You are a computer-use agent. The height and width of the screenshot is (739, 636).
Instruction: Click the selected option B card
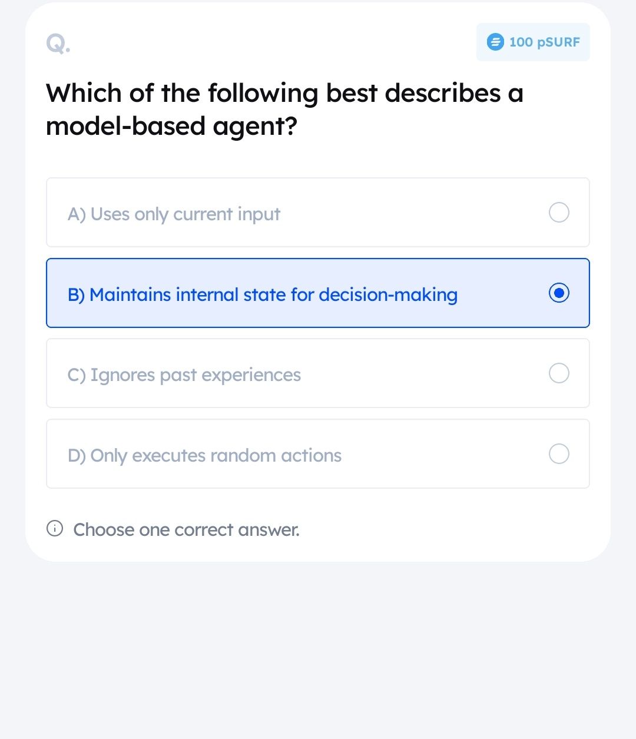click(x=318, y=293)
